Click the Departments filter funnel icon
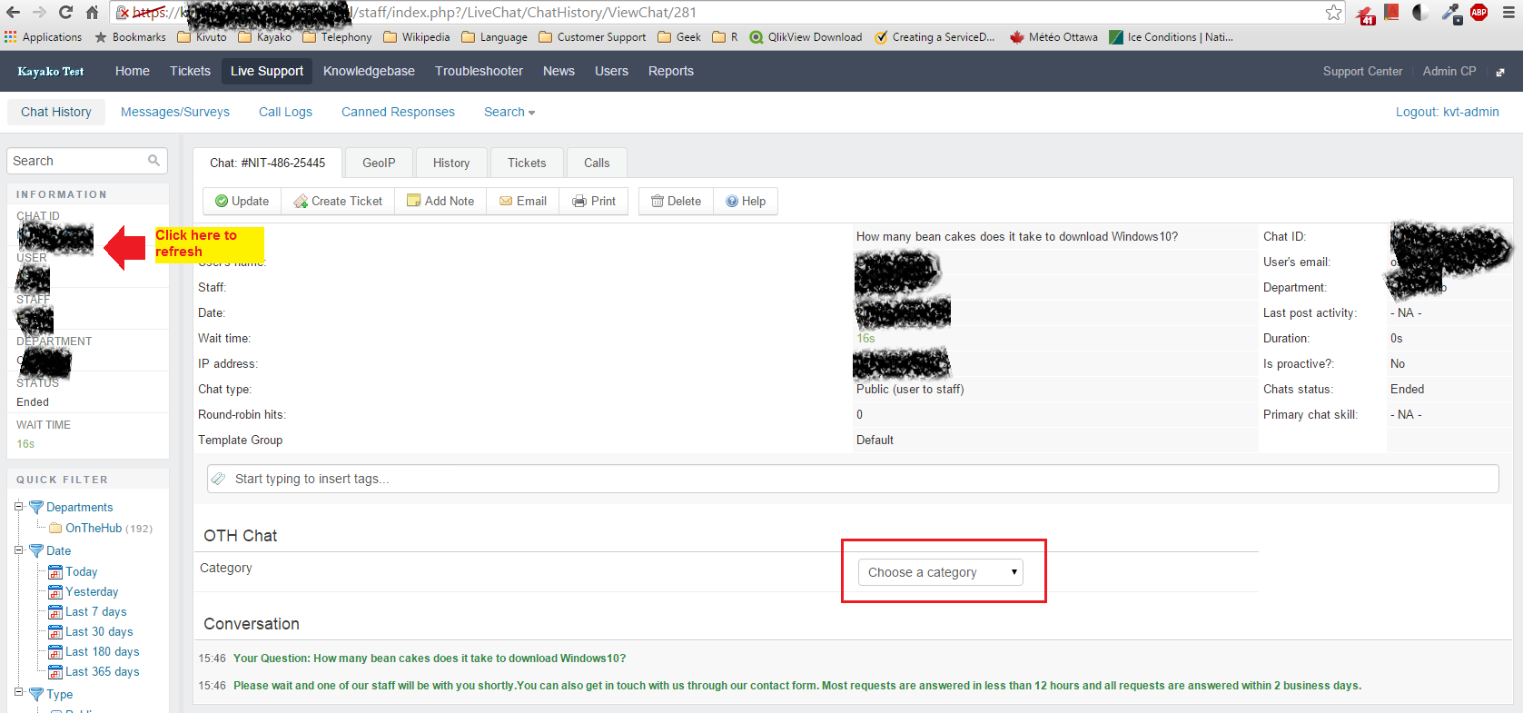Image resolution: width=1523 pixels, height=713 pixels. coord(36,507)
